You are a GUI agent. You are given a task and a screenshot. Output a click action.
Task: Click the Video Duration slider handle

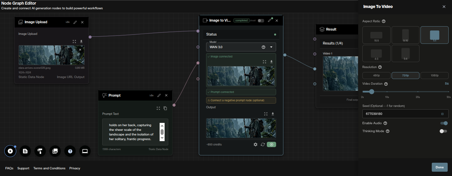tap(372, 92)
